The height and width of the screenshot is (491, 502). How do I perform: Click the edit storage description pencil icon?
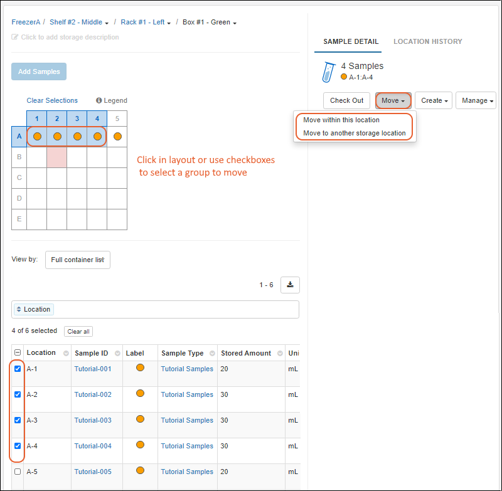click(15, 38)
